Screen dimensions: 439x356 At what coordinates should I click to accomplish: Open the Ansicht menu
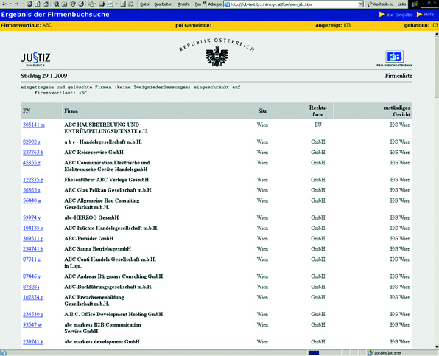(183, 4)
